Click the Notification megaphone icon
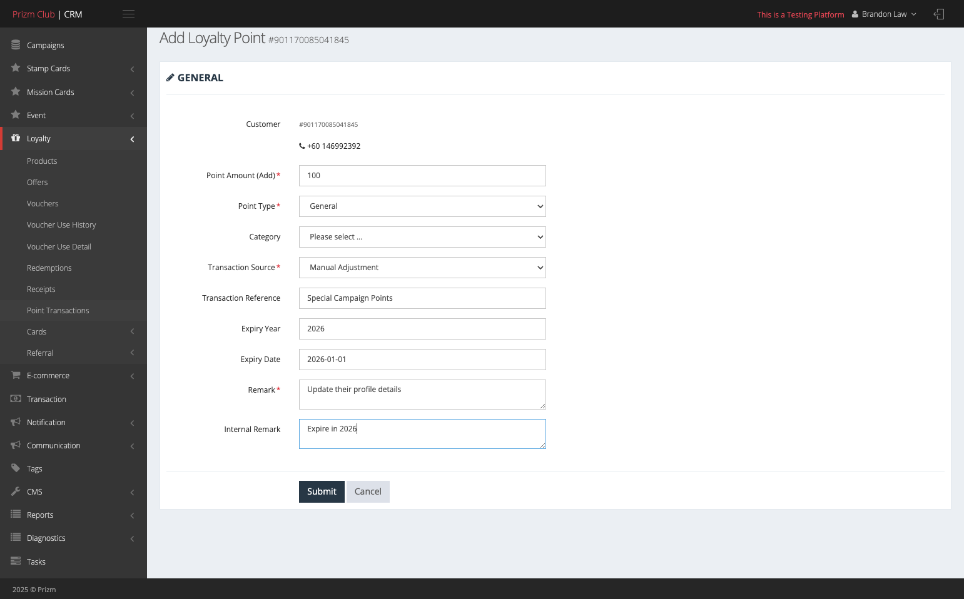 click(16, 422)
